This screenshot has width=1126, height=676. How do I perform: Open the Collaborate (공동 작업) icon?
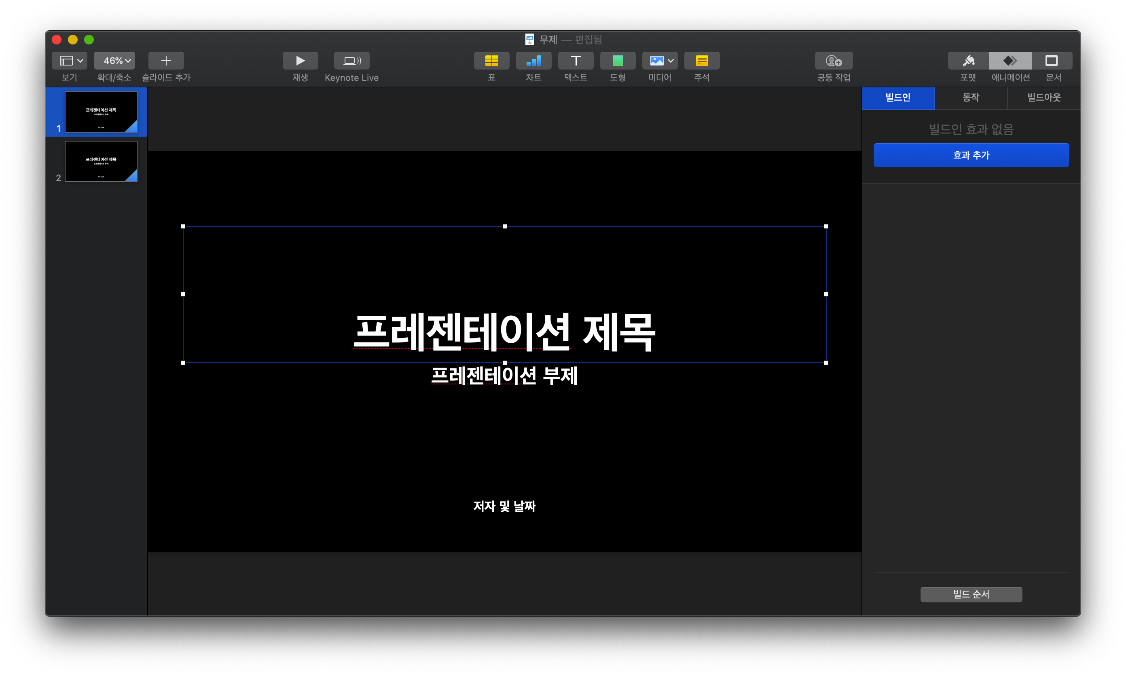coord(834,61)
